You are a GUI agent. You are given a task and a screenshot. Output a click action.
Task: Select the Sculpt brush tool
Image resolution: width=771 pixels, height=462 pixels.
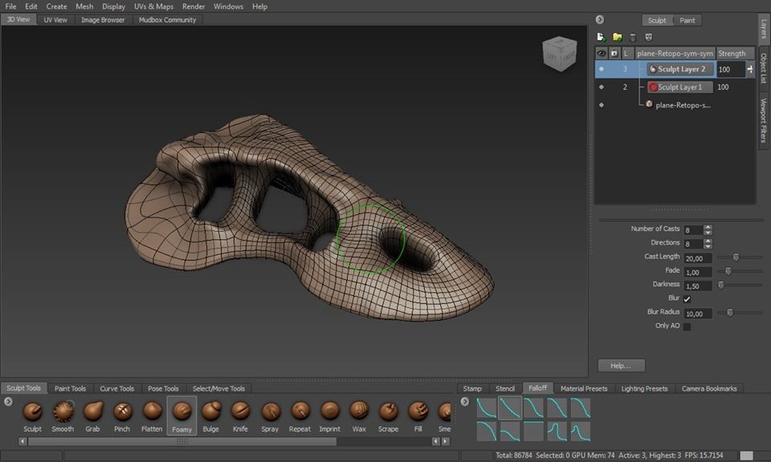(32, 416)
